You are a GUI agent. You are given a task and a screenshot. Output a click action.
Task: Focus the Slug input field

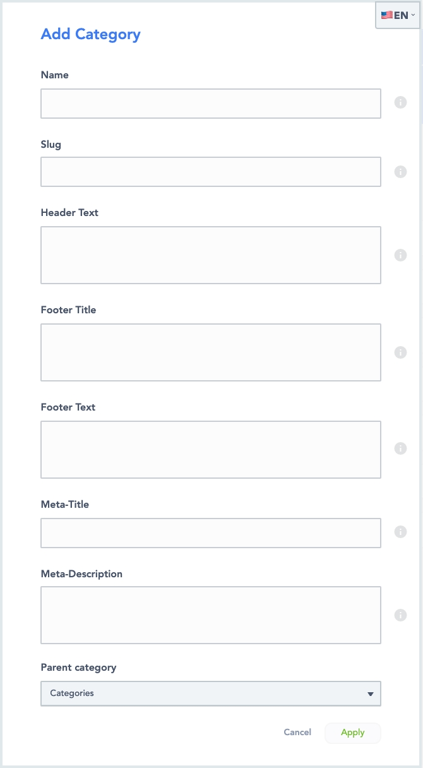pyautogui.click(x=211, y=172)
